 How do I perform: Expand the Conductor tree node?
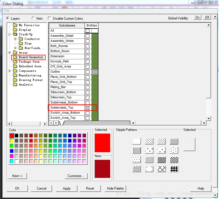[x=15, y=39]
